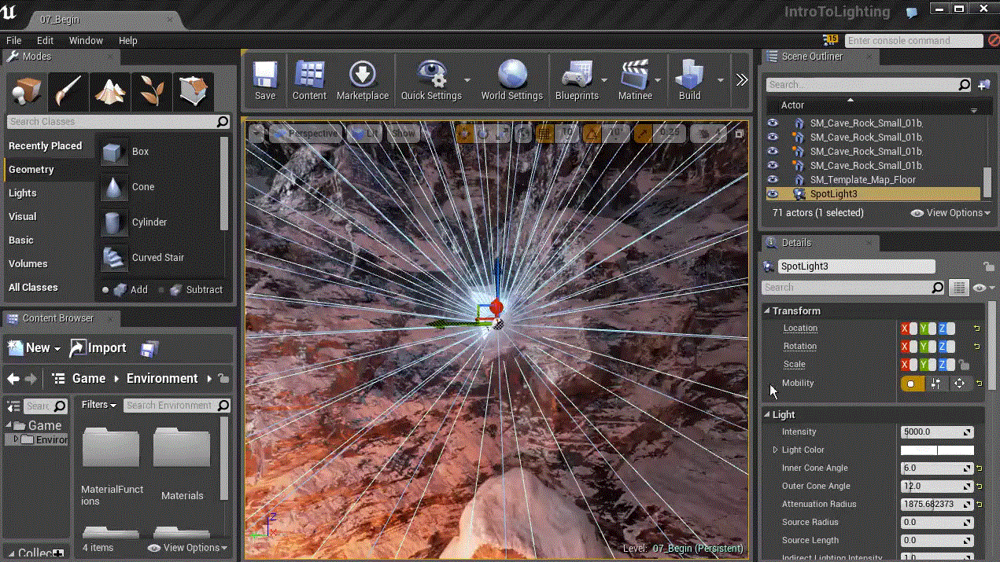Click Environment in the breadcrumb path

pos(162,378)
